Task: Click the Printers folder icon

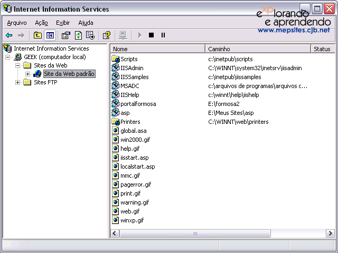Action: click(x=116, y=122)
